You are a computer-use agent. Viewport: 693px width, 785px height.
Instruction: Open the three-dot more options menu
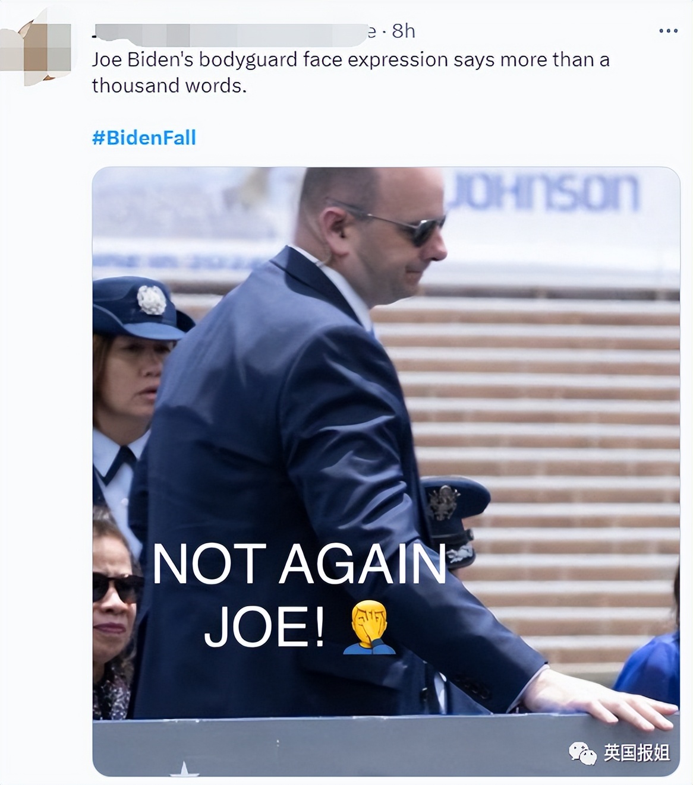click(x=668, y=31)
